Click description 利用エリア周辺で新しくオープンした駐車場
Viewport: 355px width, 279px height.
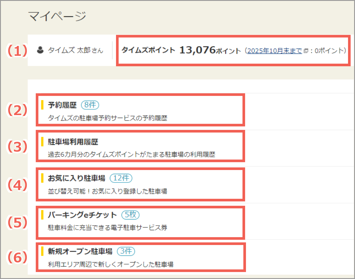[110, 264]
